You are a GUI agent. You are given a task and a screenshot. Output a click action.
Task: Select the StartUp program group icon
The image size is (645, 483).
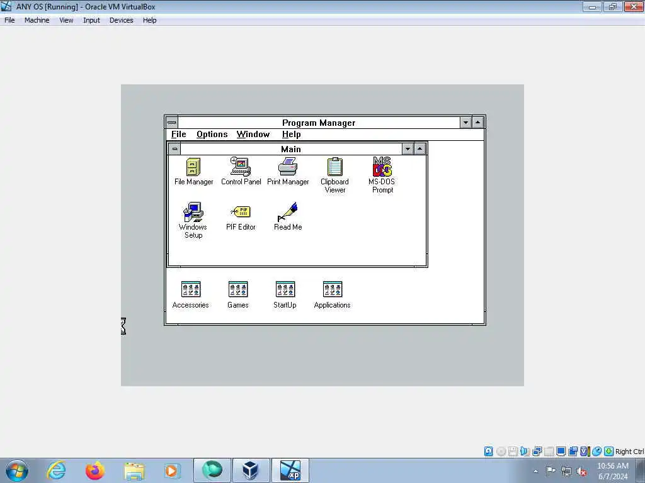(285, 295)
